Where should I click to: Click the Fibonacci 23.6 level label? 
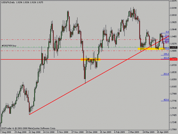point(167,35)
